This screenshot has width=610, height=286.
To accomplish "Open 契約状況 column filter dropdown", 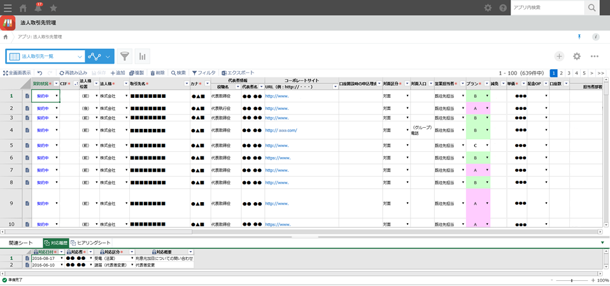I will pos(56,84).
